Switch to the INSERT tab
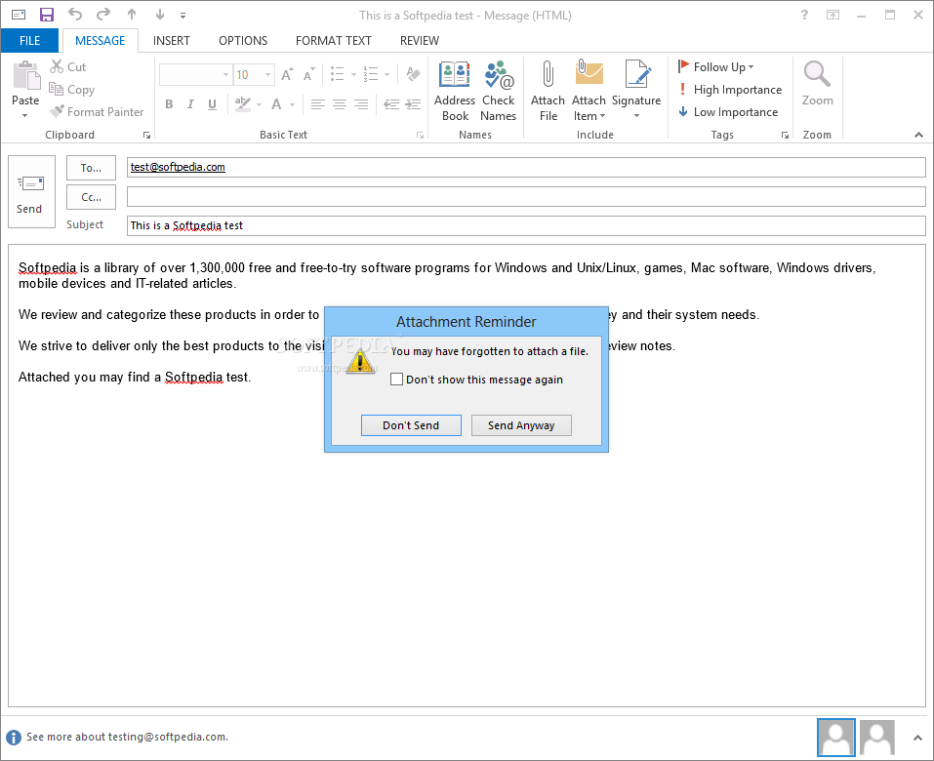 click(172, 41)
